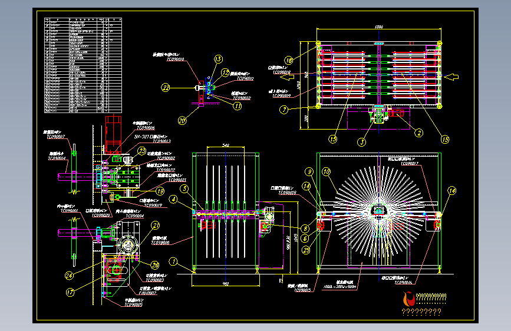
Task: Click part label TC090010
Action: click(x=175, y=59)
